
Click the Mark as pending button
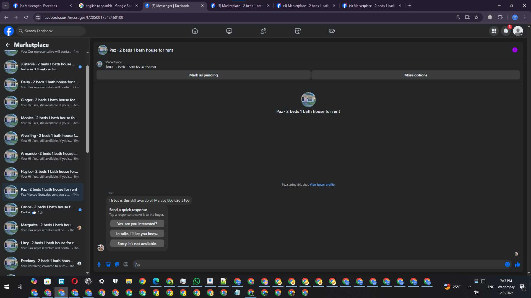coord(203,75)
